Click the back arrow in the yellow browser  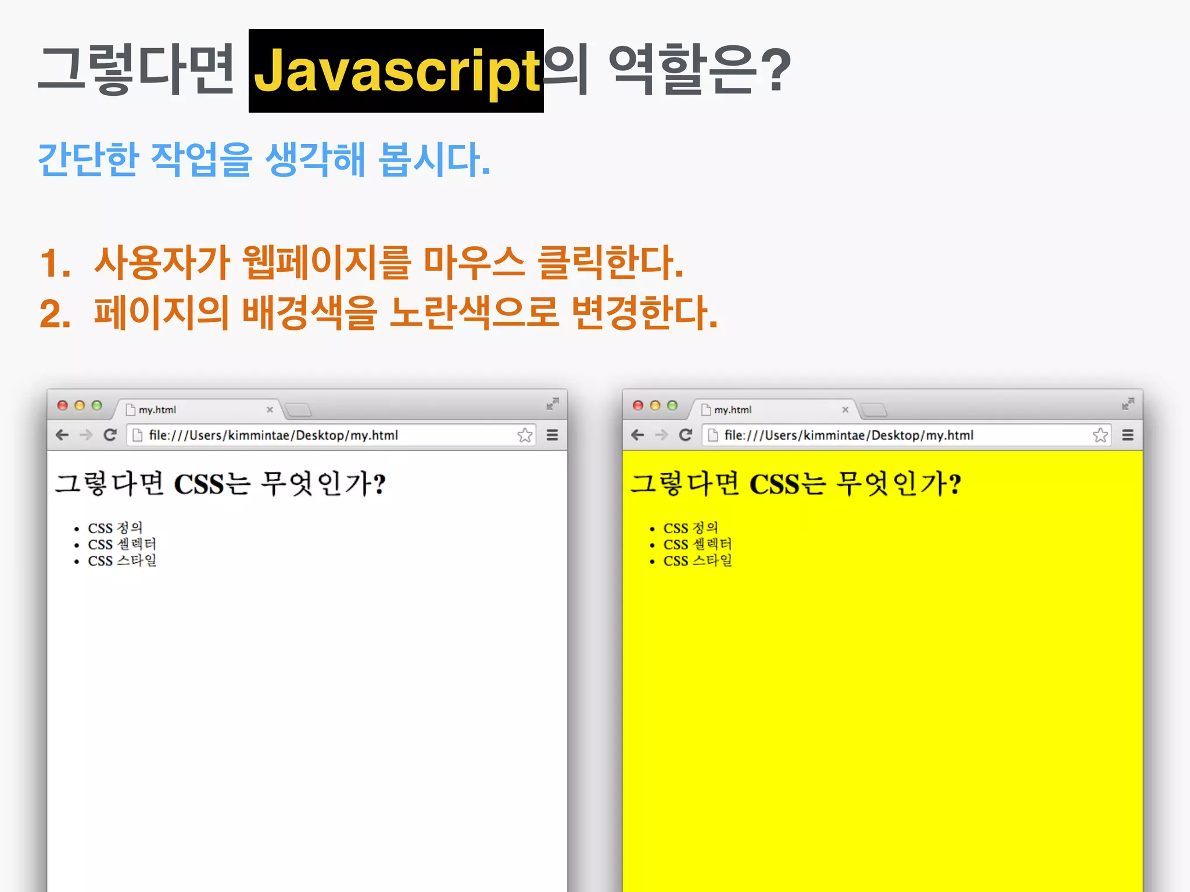click(637, 435)
